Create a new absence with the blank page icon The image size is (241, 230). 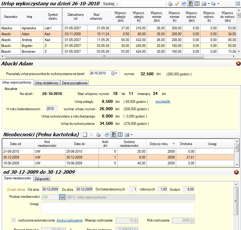tap(85, 135)
